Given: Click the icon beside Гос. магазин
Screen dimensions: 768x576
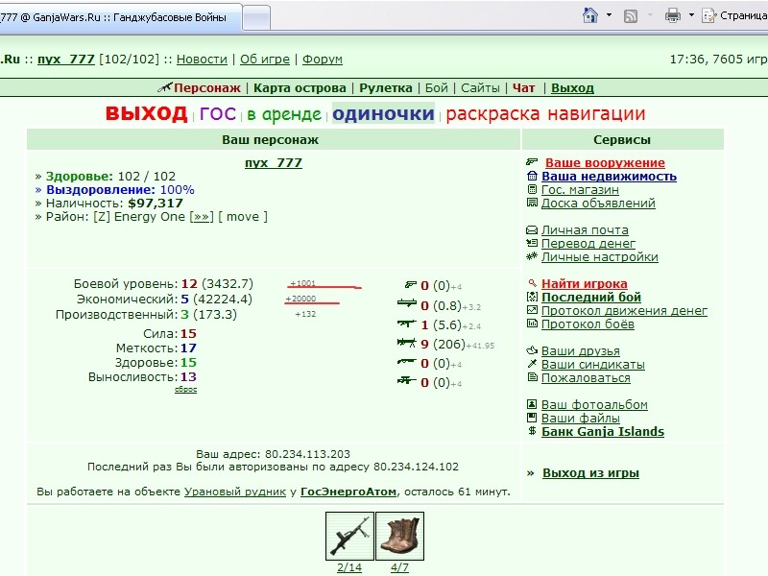Looking at the screenshot, I should 532,189.
